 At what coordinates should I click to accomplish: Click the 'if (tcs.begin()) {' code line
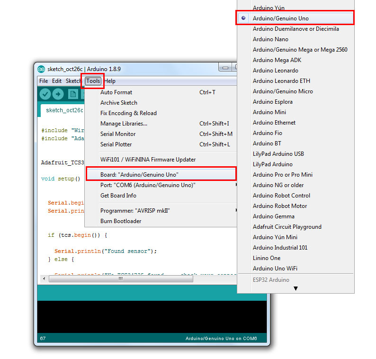[x=77, y=235]
